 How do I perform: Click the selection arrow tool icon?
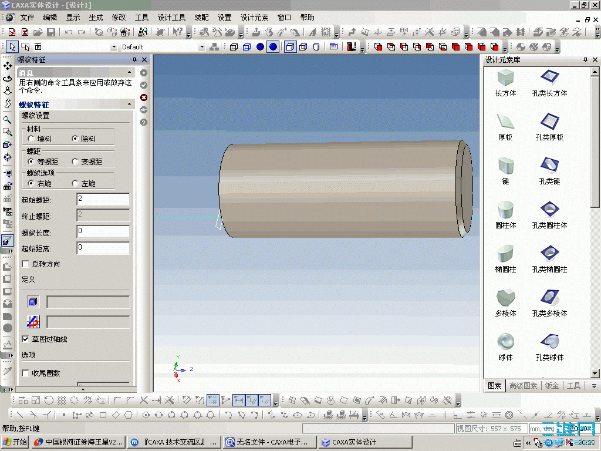(12, 47)
